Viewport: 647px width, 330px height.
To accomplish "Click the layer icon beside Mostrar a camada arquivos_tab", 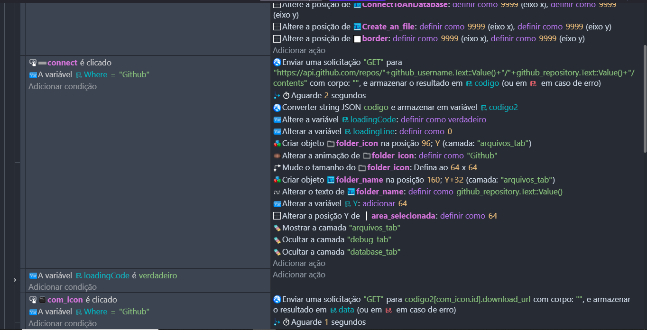I will click(277, 228).
